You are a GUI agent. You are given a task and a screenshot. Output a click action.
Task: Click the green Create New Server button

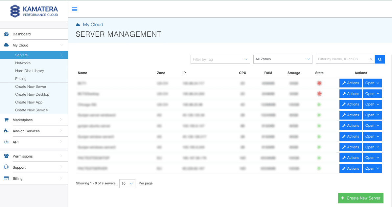pyautogui.click(x=361, y=198)
